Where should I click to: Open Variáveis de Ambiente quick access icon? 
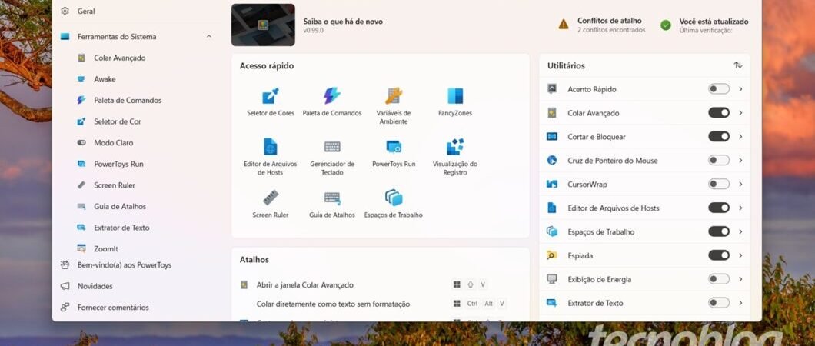tap(394, 96)
